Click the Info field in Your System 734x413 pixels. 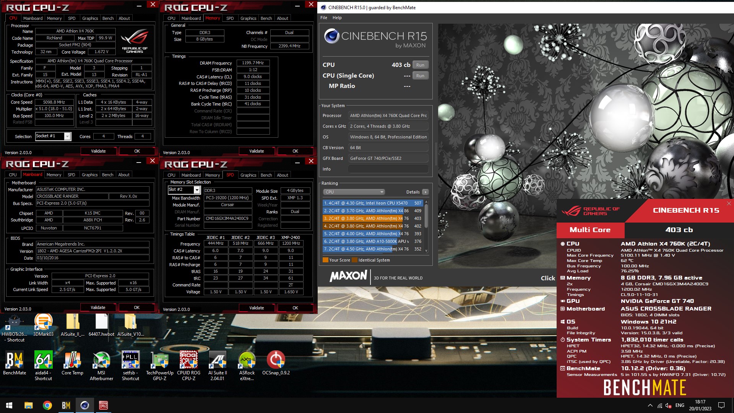[x=388, y=169]
